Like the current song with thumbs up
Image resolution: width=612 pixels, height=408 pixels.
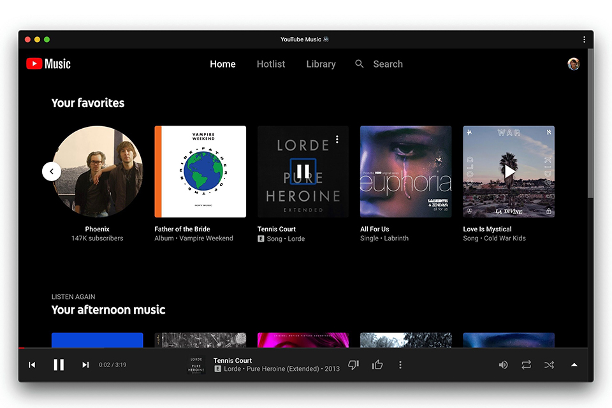(x=377, y=365)
